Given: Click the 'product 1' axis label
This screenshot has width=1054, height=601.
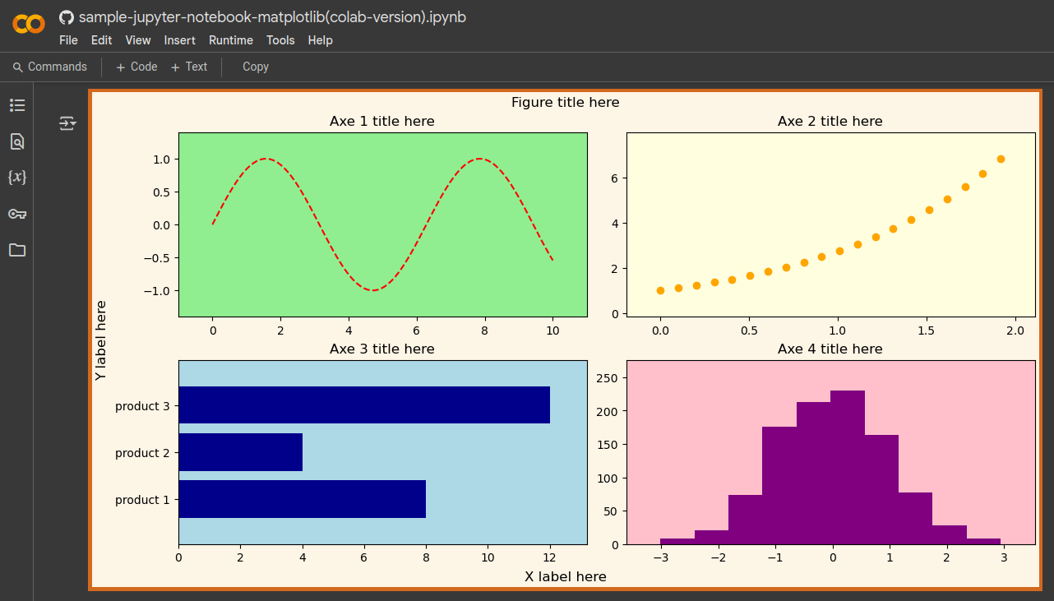Looking at the screenshot, I should click(142, 500).
